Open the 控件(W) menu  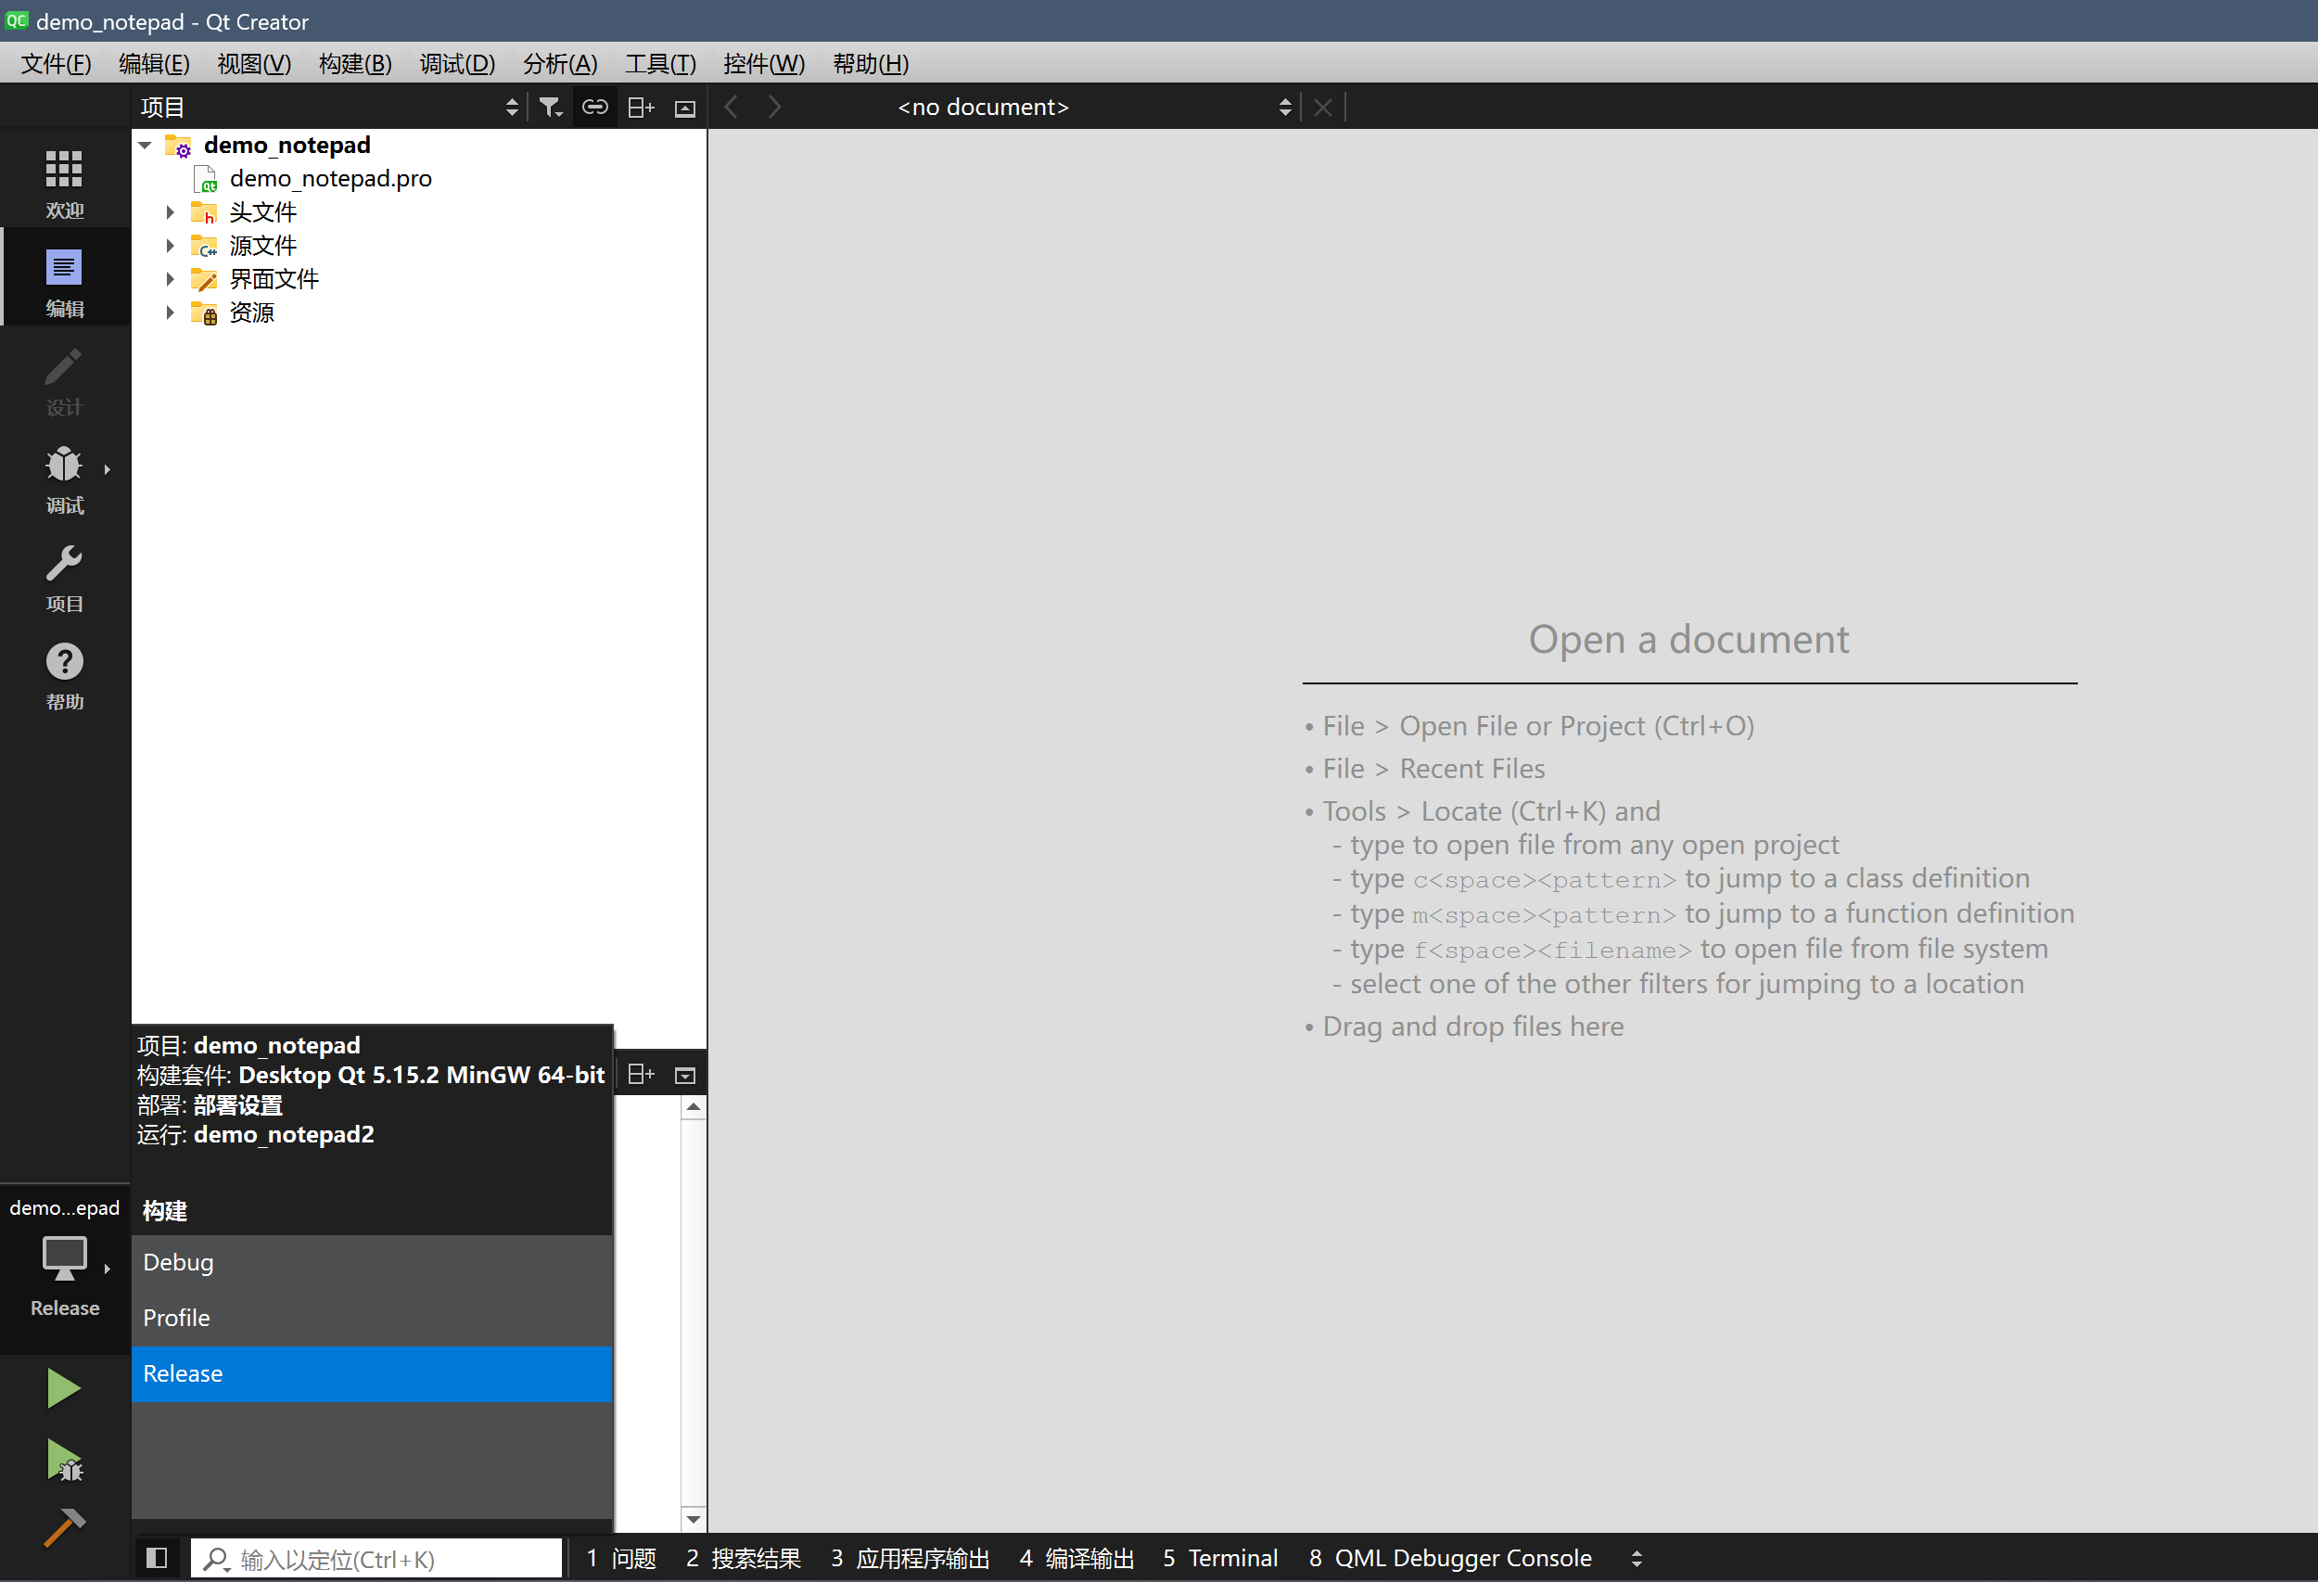[x=763, y=64]
